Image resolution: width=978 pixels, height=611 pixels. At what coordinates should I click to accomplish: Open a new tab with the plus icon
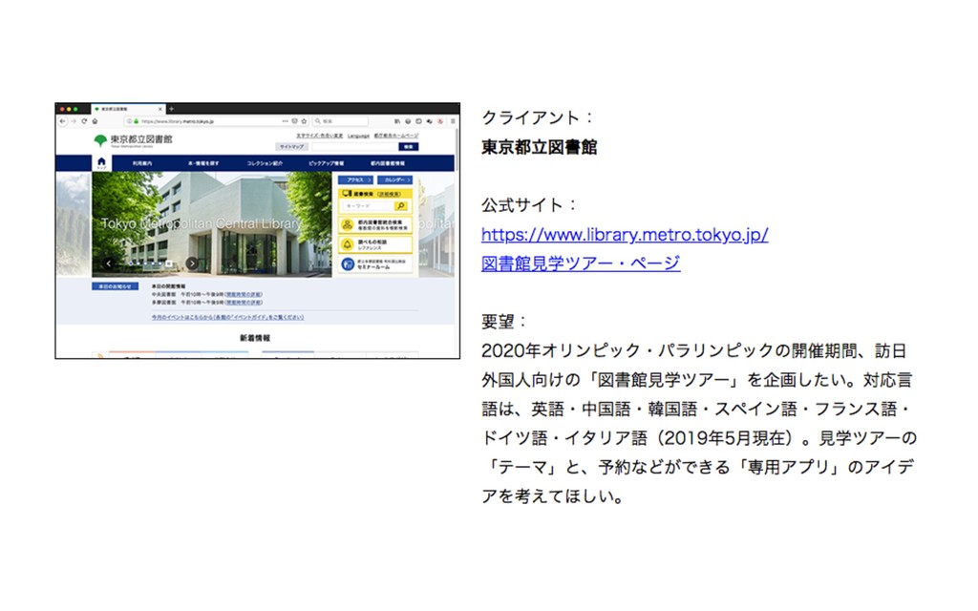172,109
